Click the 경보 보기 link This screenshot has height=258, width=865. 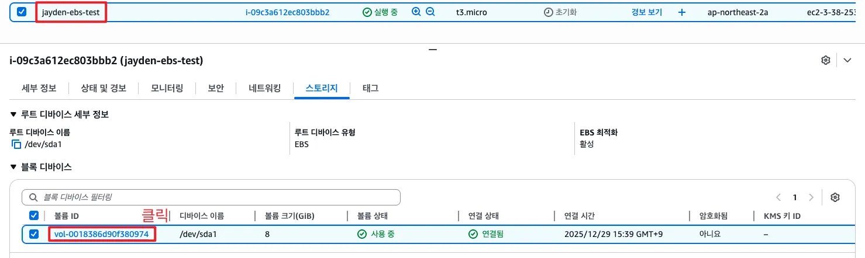click(647, 12)
